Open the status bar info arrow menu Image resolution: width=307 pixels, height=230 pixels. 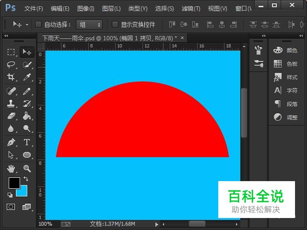click(156, 225)
